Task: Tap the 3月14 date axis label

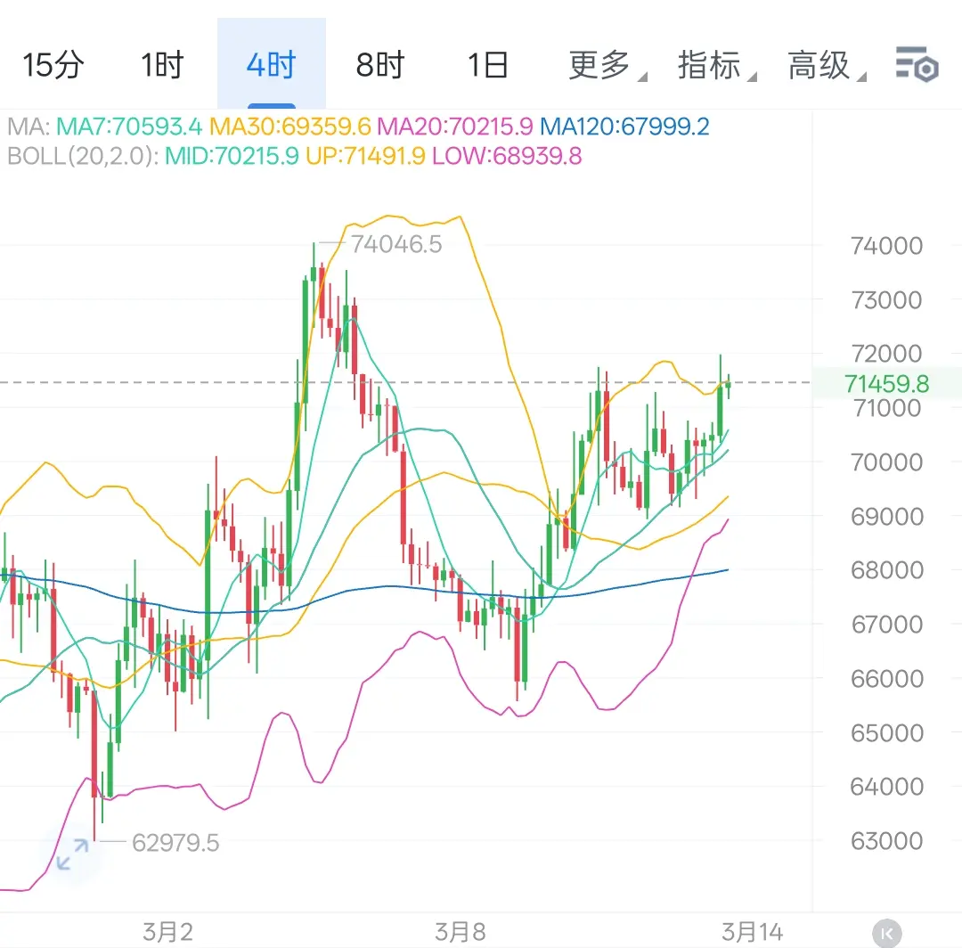Action: (752, 932)
